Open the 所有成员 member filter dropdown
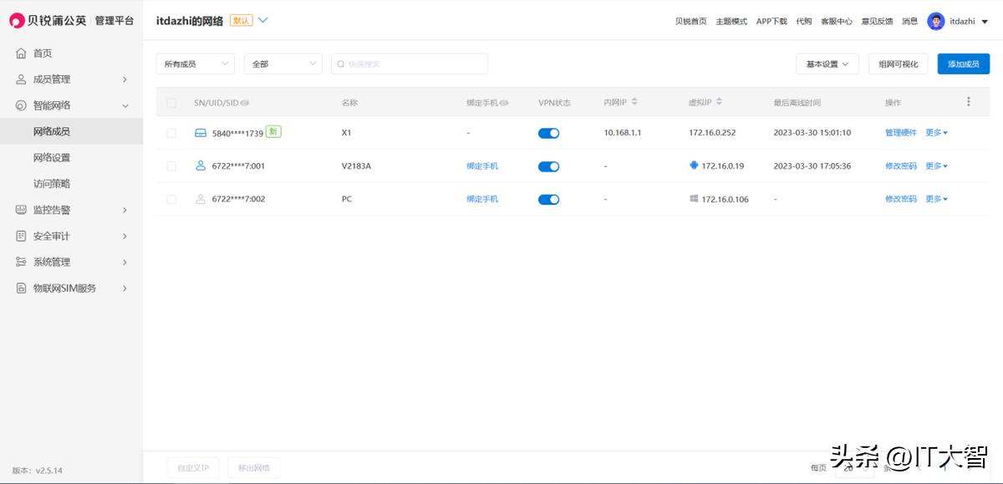Image resolution: width=1003 pixels, height=484 pixels. [195, 63]
